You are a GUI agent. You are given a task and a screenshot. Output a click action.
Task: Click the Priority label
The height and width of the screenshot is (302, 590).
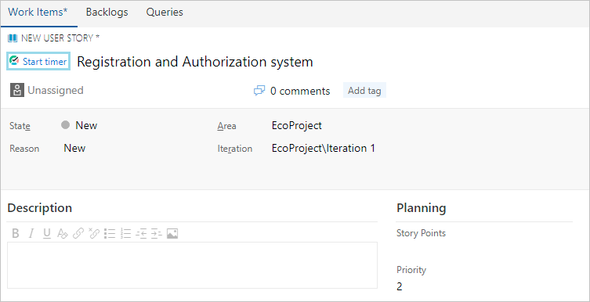click(x=411, y=270)
